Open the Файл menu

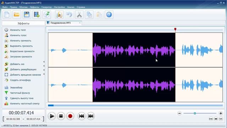click(5, 7)
